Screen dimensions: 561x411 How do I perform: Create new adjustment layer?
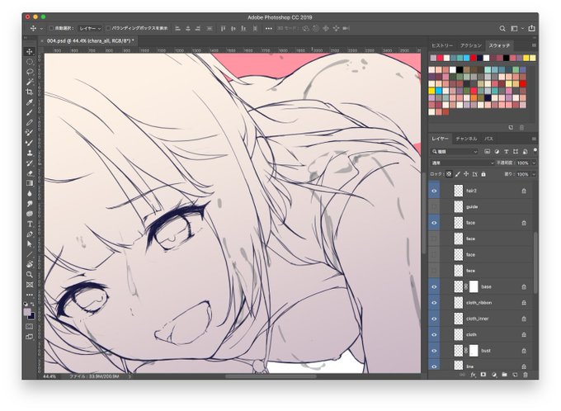coord(494,375)
